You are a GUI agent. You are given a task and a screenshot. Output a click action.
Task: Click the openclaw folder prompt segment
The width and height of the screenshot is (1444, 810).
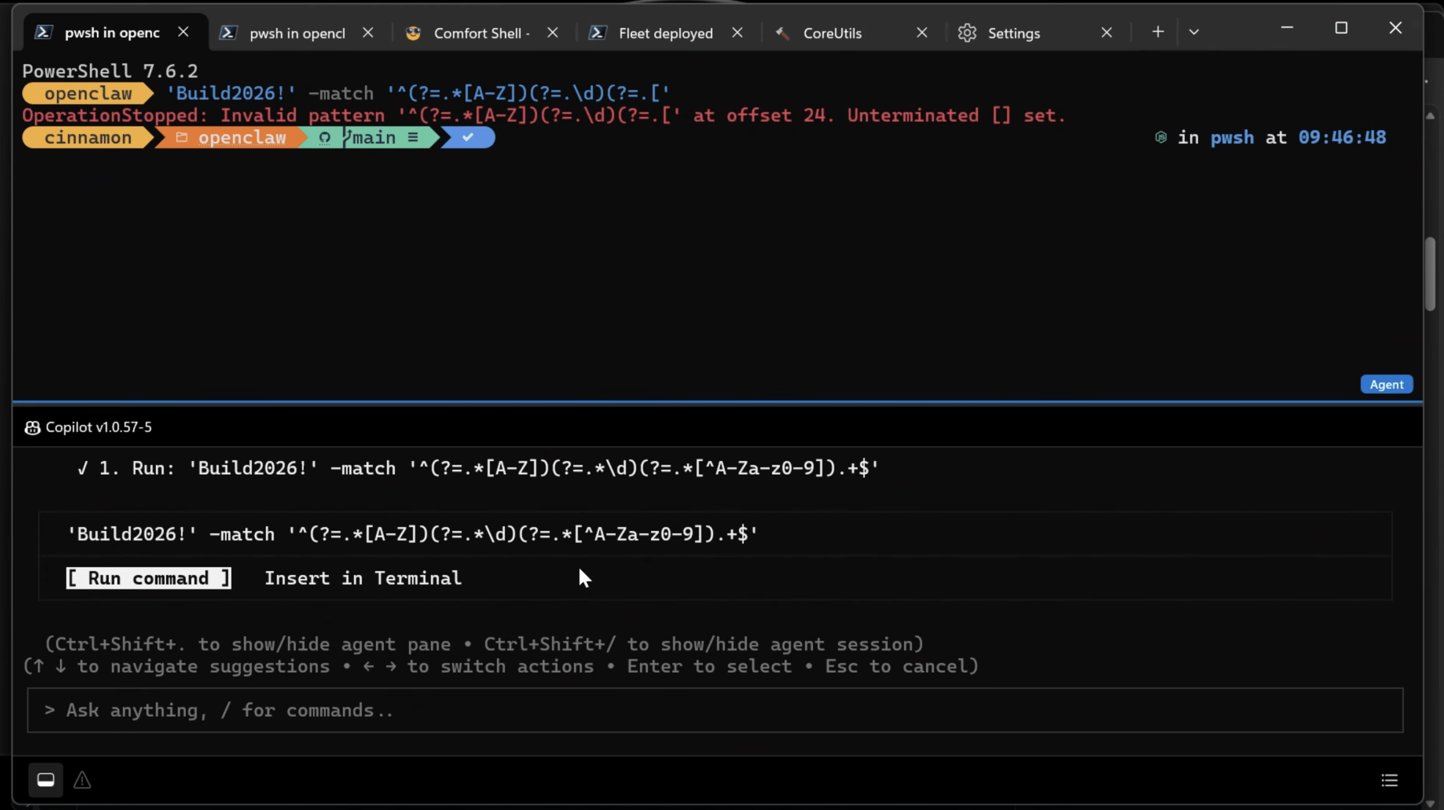point(231,138)
